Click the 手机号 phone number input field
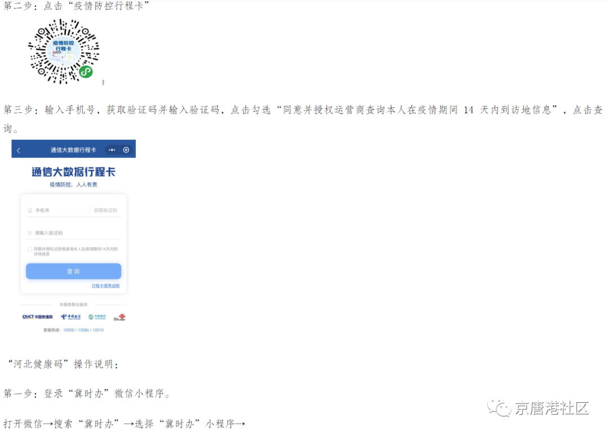609x435 pixels. pyautogui.click(x=58, y=210)
